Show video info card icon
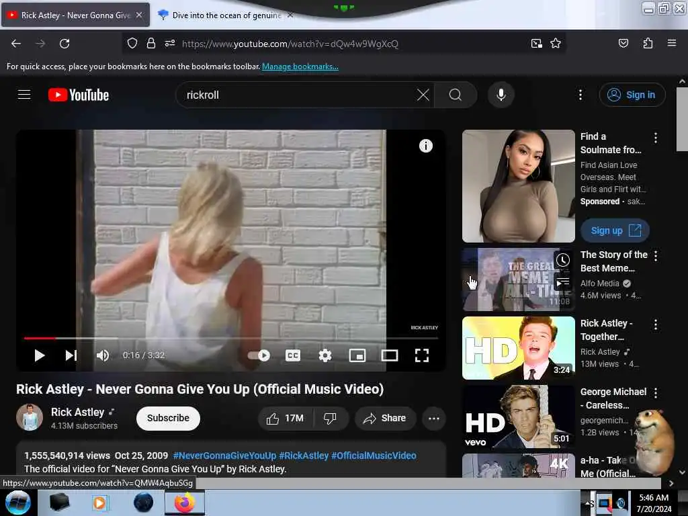Image resolution: width=688 pixels, height=516 pixels. point(425,146)
